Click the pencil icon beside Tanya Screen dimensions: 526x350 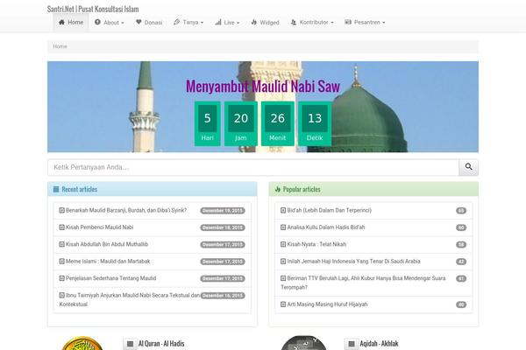pyautogui.click(x=176, y=22)
